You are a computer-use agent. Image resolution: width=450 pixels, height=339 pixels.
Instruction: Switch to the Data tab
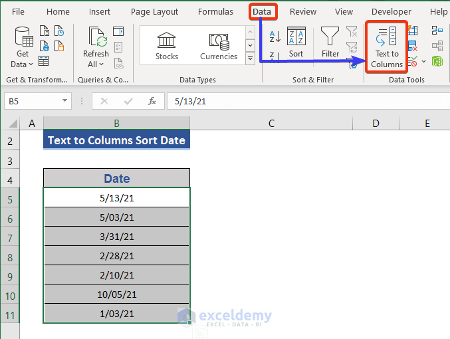click(x=262, y=12)
